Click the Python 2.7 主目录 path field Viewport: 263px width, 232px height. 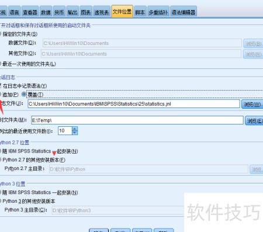(148, 169)
